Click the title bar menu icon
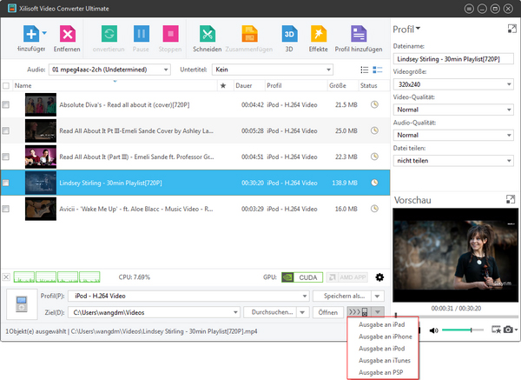The width and height of the screenshot is (521, 380). pos(469,9)
